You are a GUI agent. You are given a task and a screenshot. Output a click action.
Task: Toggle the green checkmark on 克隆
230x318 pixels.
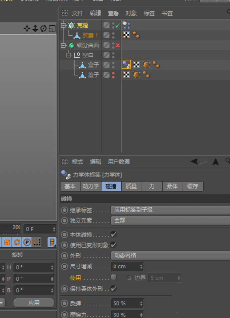(x=117, y=26)
